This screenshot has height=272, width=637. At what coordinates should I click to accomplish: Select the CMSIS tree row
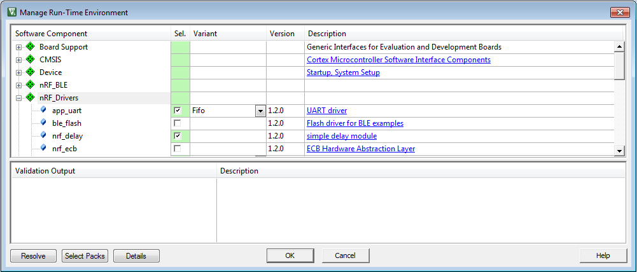(50, 60)
